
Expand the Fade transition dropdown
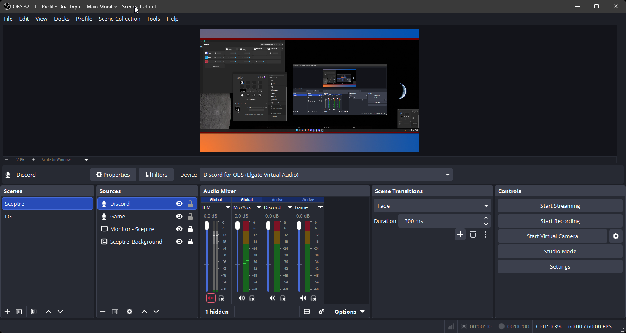click(x=486, y=206)
